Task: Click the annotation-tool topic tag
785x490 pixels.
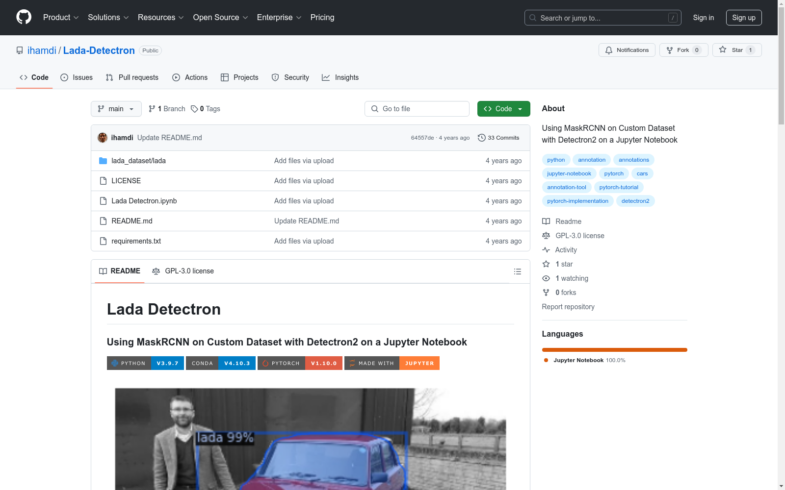Action: pos(567,187)
